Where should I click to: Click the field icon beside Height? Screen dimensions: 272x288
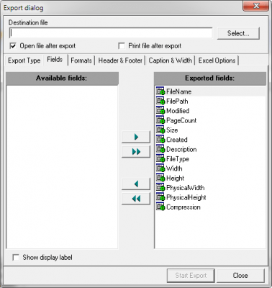pos(160,178)
